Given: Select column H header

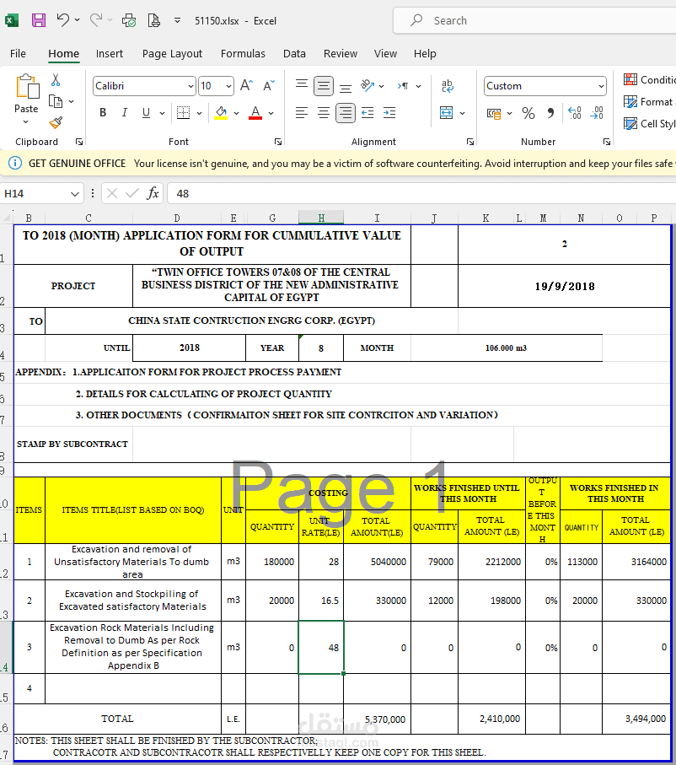Looking at the screenshot, I should [321, 218].
